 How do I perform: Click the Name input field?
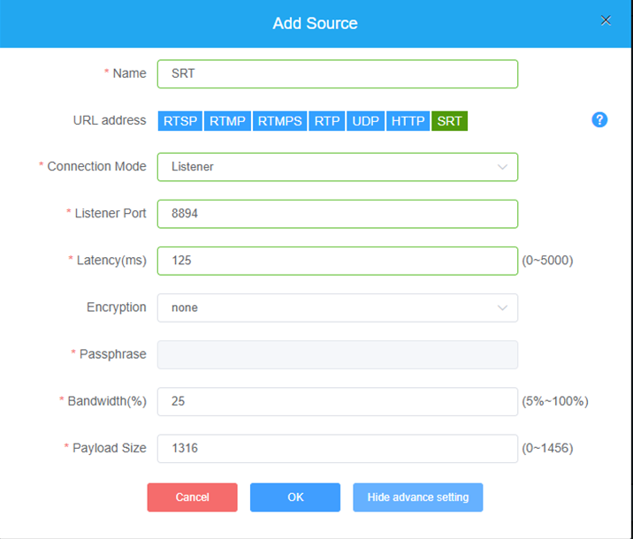[338, 74]
